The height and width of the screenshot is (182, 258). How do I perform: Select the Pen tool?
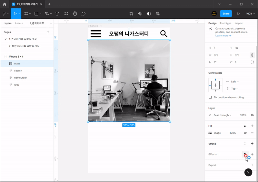(x=47, y=14)
